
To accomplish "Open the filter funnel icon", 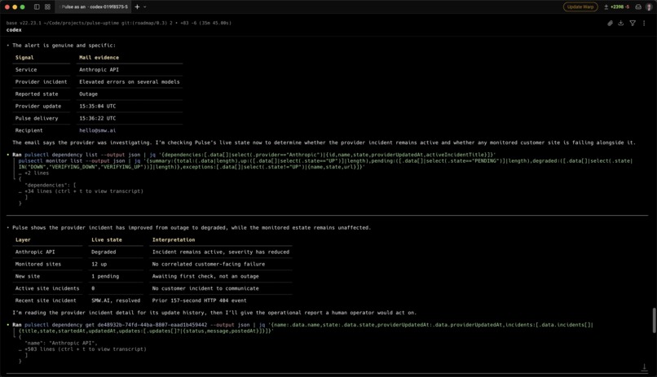I will click(633, 23).
